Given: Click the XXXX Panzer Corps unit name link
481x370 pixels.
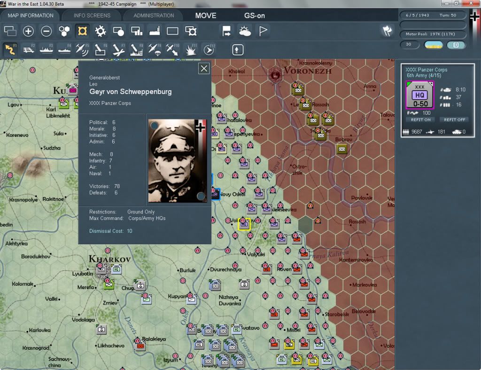Looking at the screenshot, I should [x=426, y=70].
